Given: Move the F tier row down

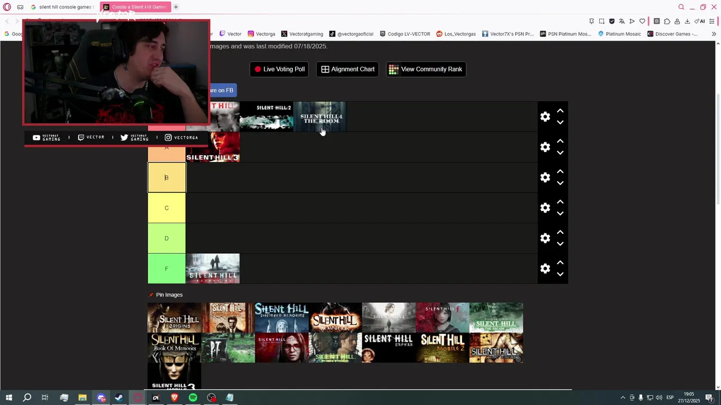Looking at the screenshot, I should click(560, 274).
